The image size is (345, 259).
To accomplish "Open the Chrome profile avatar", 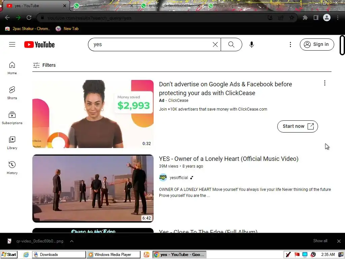I will [x=327, y=18].
